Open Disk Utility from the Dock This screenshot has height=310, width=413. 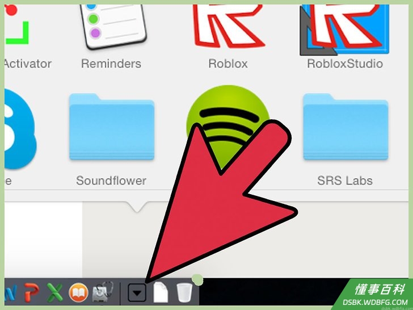click(x=103, y=292)
